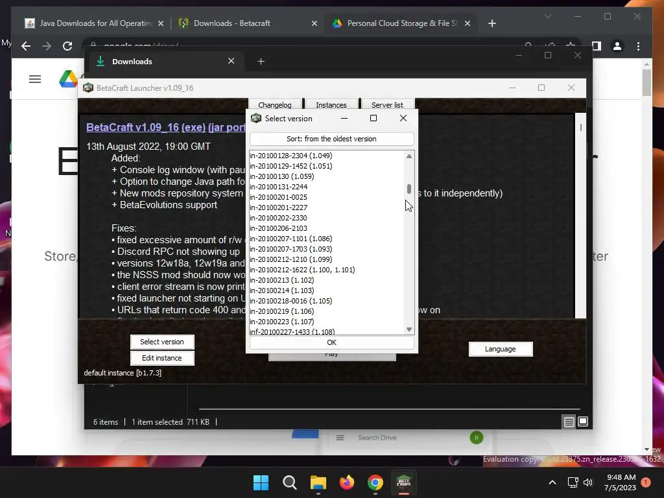
Task: Minimize the Select version dialog
Action: point(344,118)
